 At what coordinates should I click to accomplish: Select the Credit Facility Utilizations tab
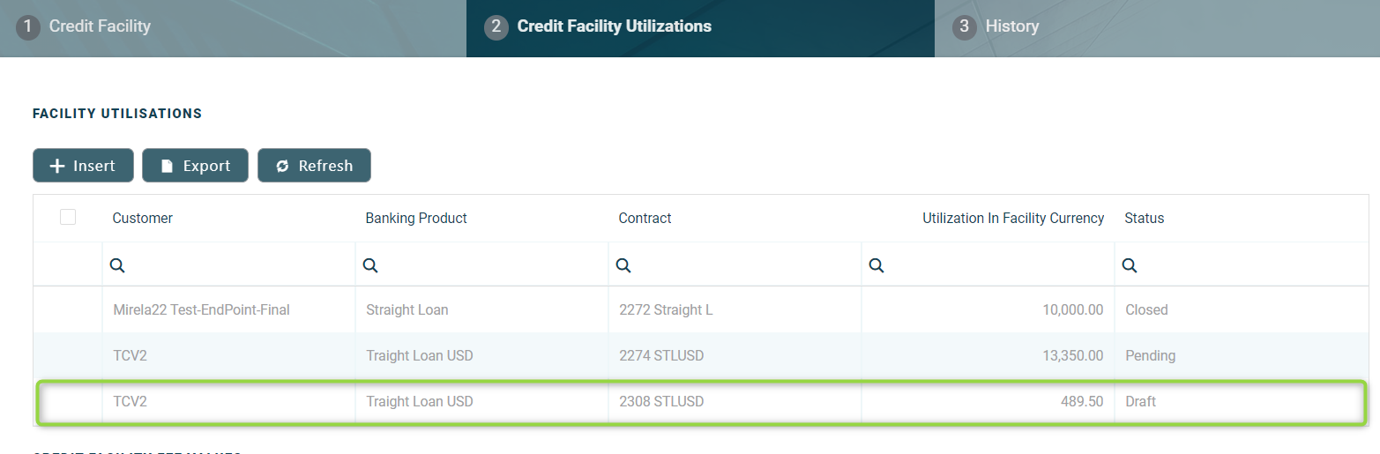[614, 26]
